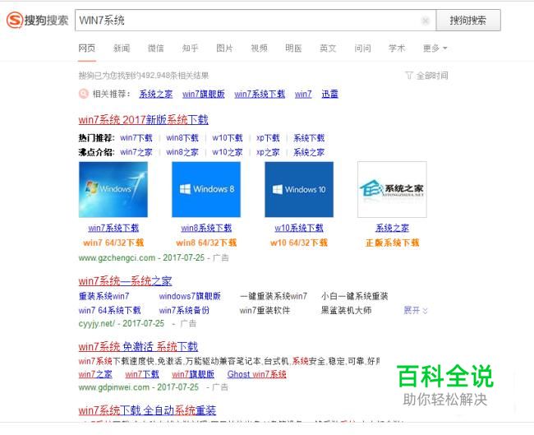Screen dimensions: 534x435
Task: Click 一键重装系统win7 text
Action: (x=274, y=296)
